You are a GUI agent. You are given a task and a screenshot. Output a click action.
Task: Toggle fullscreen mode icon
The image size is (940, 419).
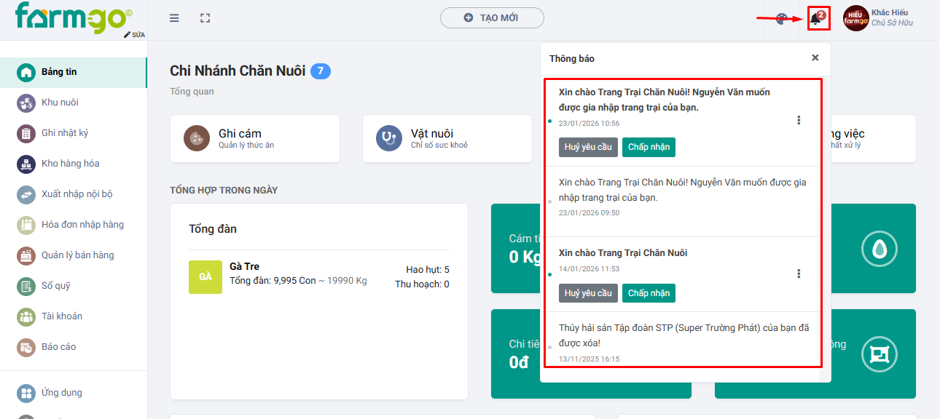(205, 18)
